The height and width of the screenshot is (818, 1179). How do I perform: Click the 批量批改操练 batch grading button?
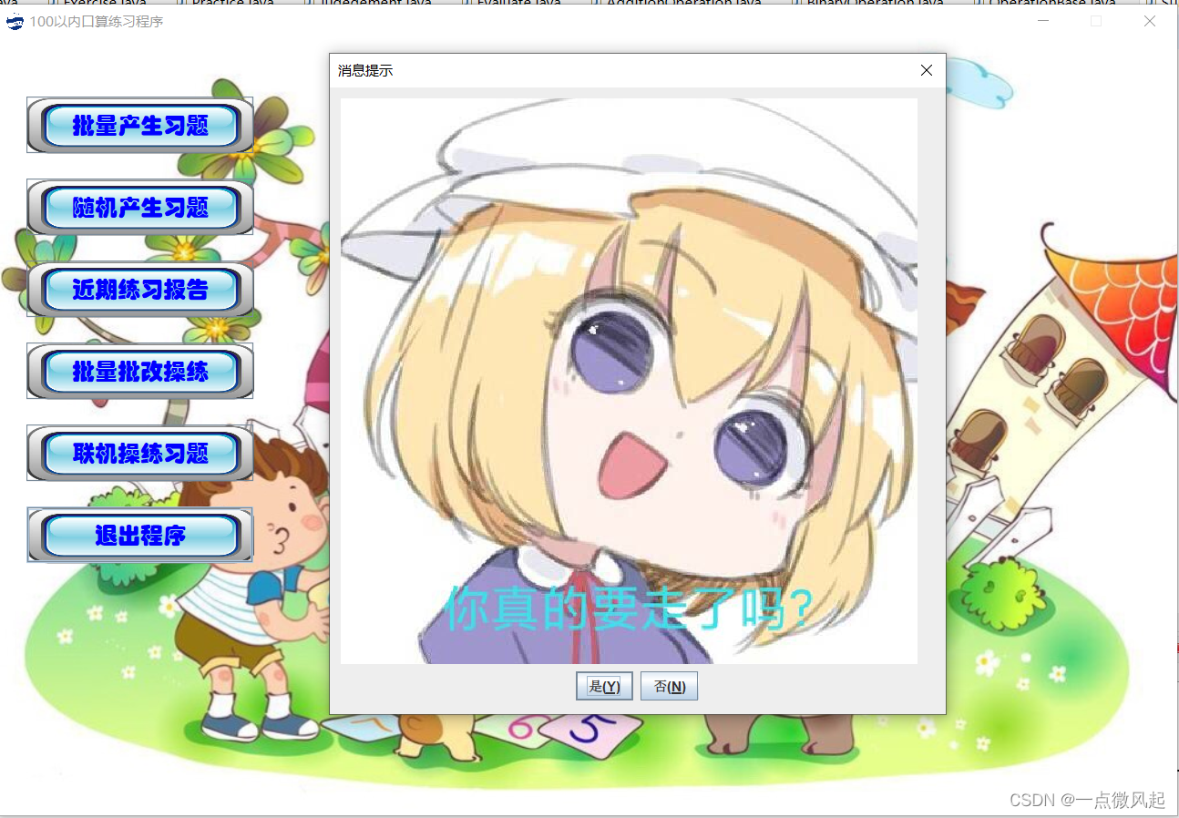[x=139, y=371]
